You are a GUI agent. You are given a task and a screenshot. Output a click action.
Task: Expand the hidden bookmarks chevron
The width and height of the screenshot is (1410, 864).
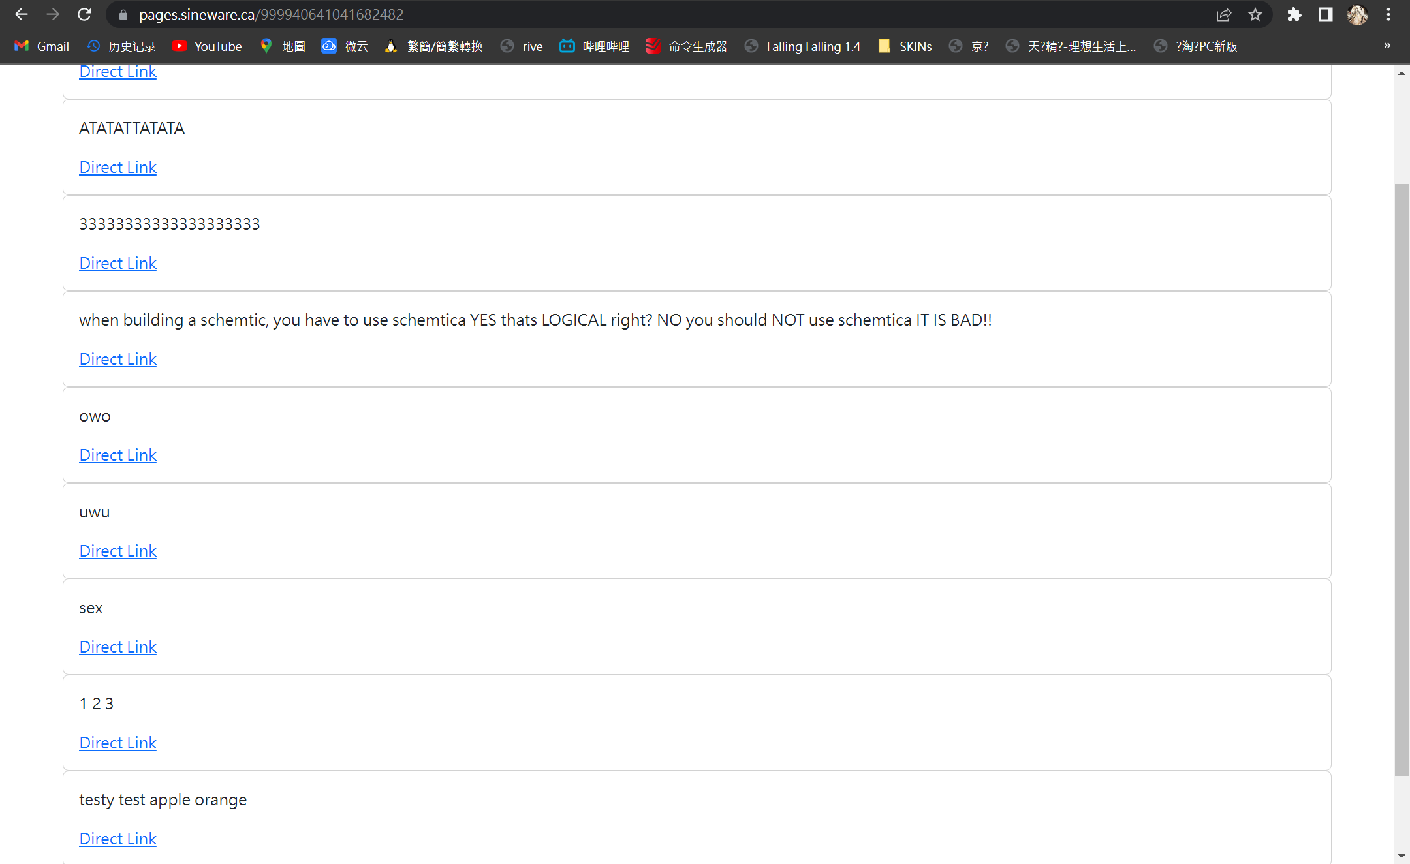pos(1387,46)
